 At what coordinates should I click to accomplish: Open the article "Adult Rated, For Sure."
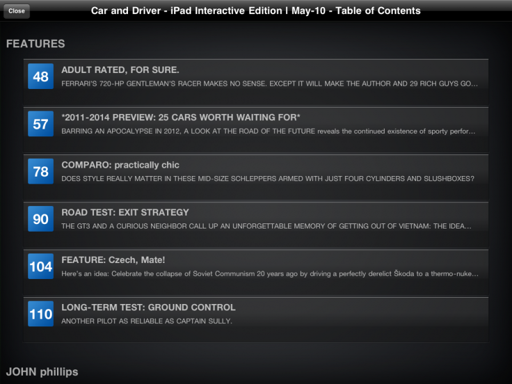[x=120, y=70]
